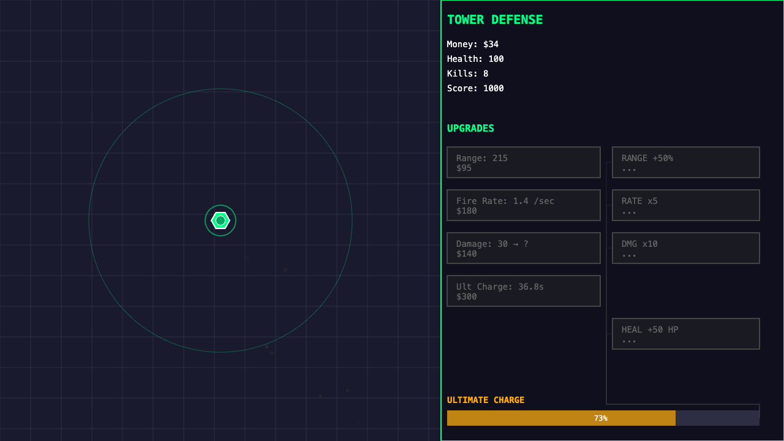This screenshot has width=784, height=441.
Task: Activate the RATE x5 ability
Action: tap(685, 205)
